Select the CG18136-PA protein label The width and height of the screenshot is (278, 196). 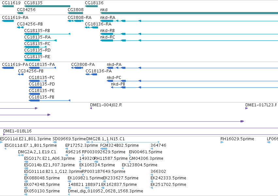pos(99,71)
